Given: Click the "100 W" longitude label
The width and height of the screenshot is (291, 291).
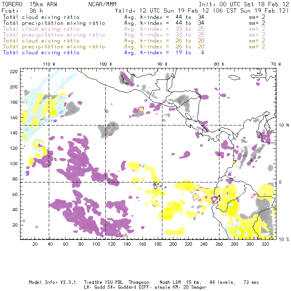Looking at the screenshot, I should point(106,64).
